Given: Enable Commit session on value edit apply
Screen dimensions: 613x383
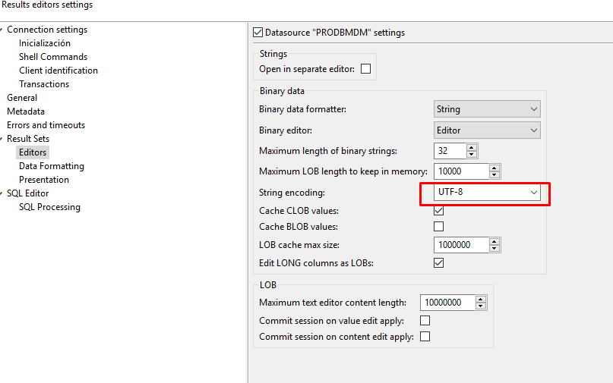Looking at the screenshot, I should 425,321.
